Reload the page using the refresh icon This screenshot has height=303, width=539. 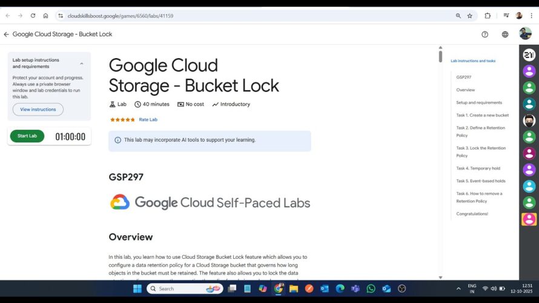(33, 16)
